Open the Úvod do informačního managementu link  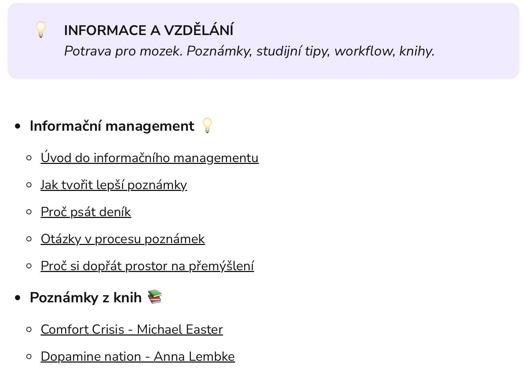point(150,158)
